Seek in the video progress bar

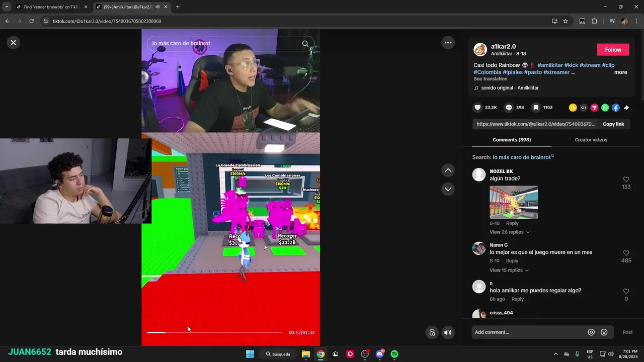[214, 332]
